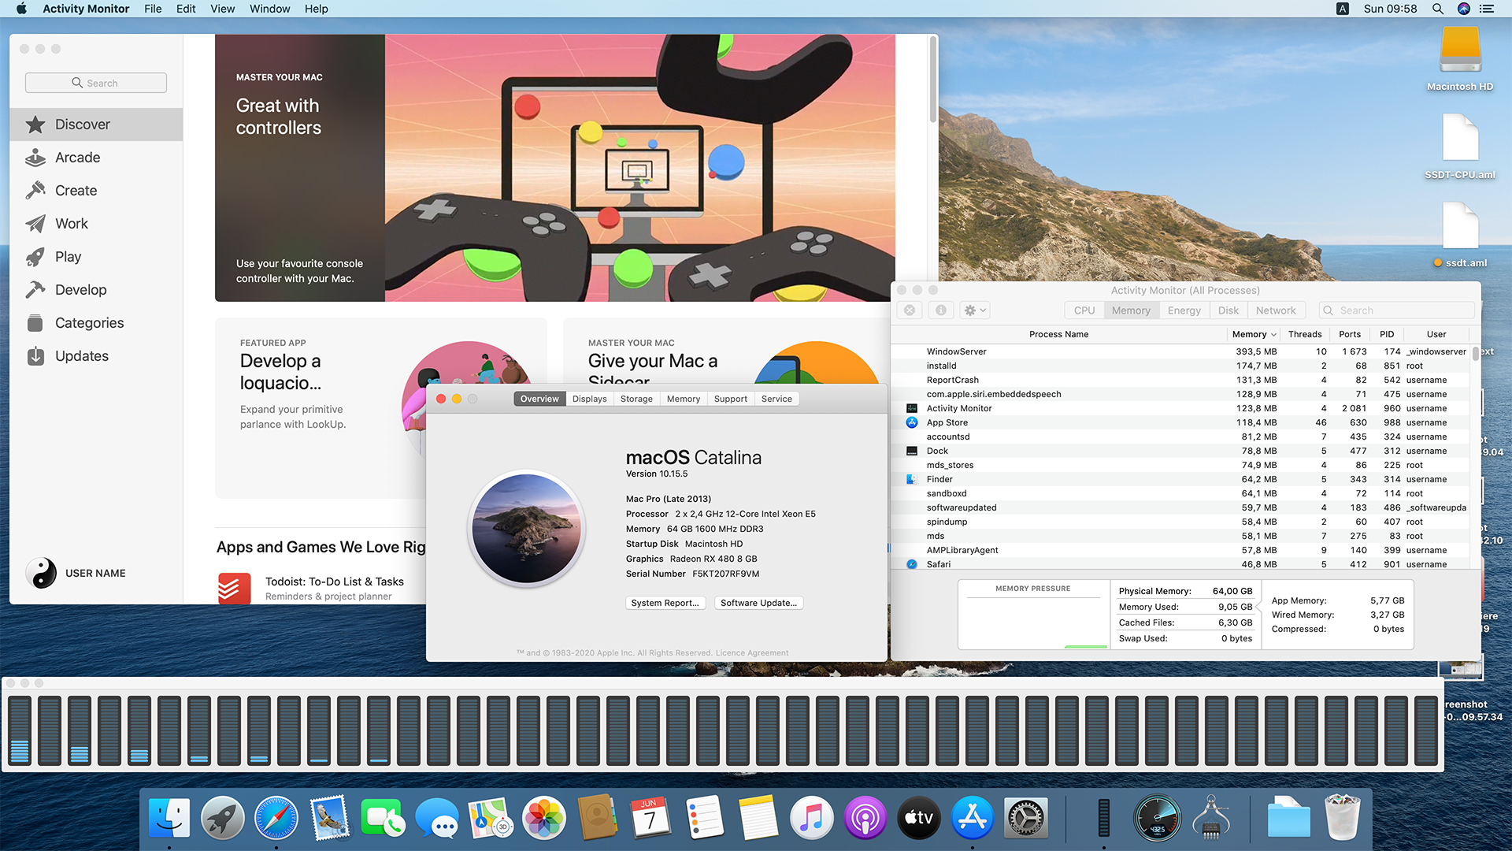This screenshot has height=851, width=1512.
Task: Open Updates in App Store sidebar
Action: pyautogui.click(x=96, y=356)
